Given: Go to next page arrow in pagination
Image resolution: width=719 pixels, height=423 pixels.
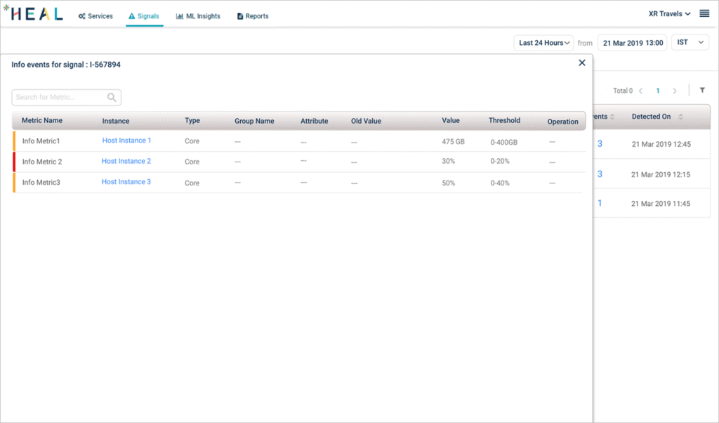Looking at the screenshot, I should [x=675, y=91].
